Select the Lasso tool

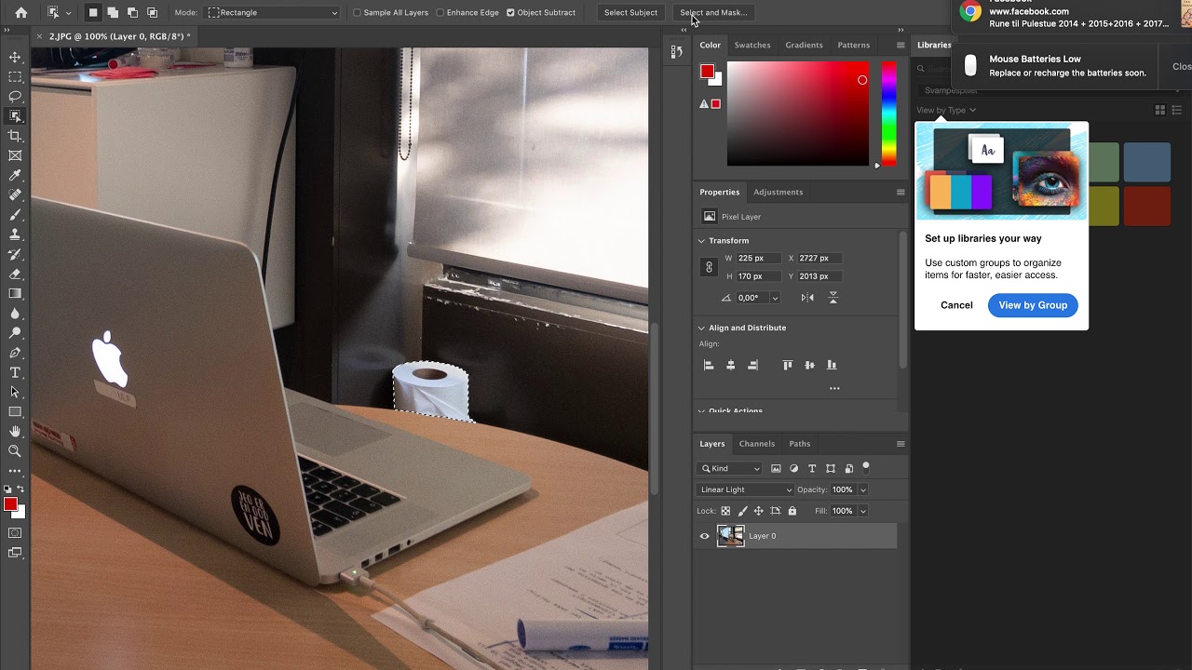pyautogui.click(x=15, y=97)
